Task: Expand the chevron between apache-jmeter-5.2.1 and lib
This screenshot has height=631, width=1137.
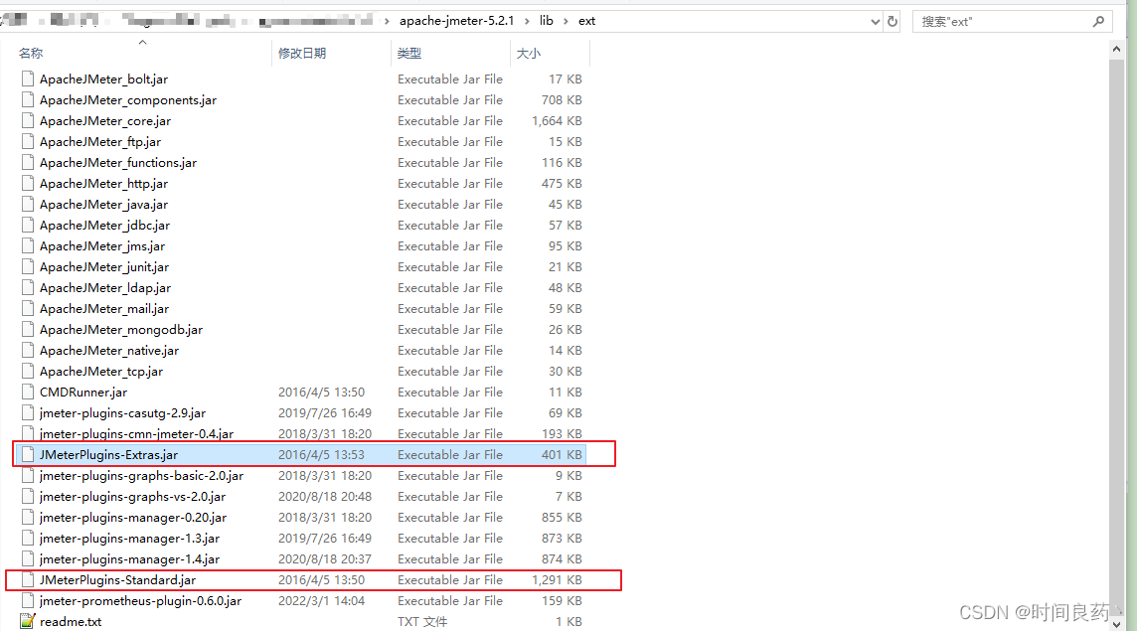Action: [527, 21]
